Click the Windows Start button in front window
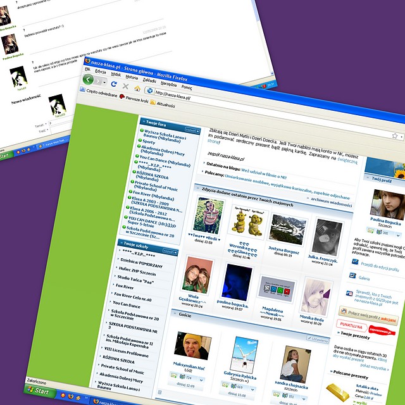Viewport: 405px width, 405px height. (39, 391)
